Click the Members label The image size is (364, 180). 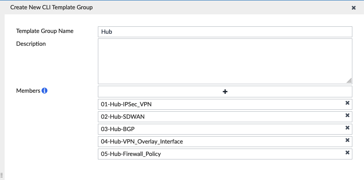tap(28, 91)
